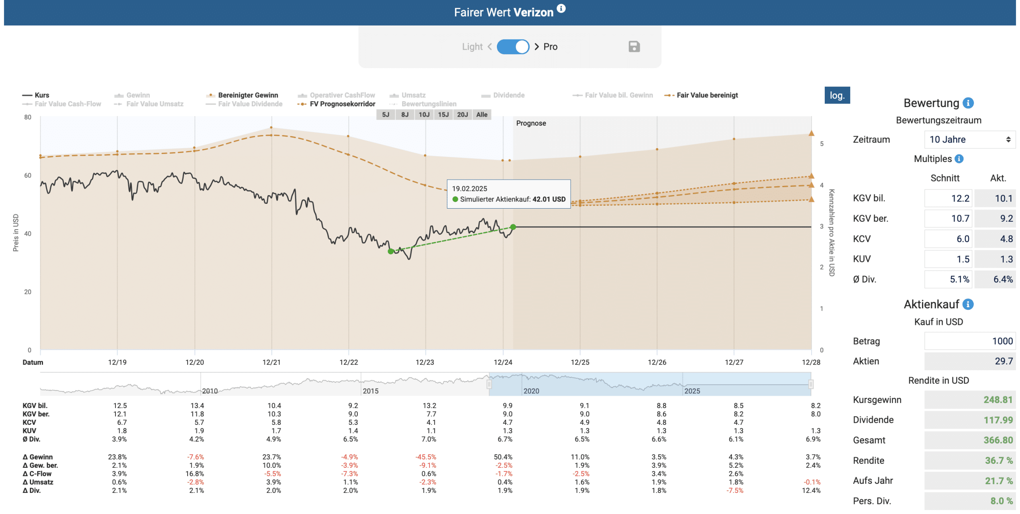Hide the Bereinigter Gewinn series
This screenshot has height=514, width=1020.
point(242,95)
